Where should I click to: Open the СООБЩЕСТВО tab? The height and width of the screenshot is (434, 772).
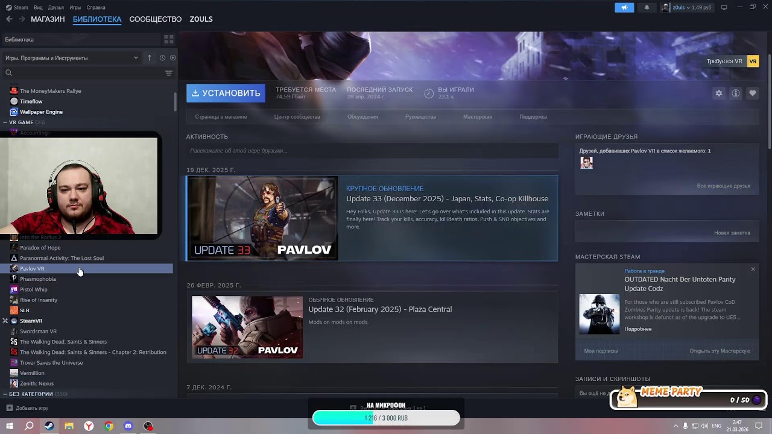tap(155, 19)
